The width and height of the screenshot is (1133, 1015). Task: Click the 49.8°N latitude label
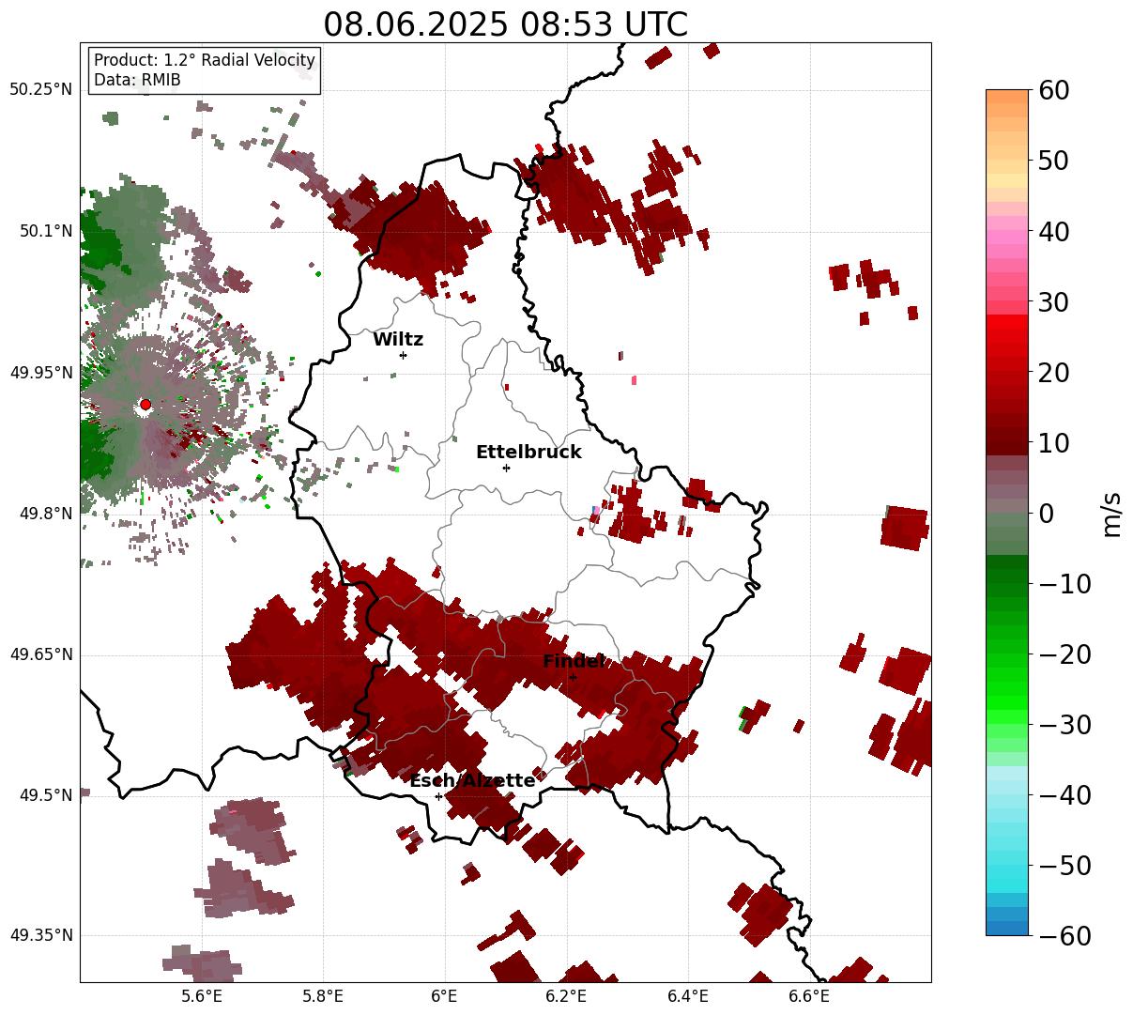click(45, 514)
